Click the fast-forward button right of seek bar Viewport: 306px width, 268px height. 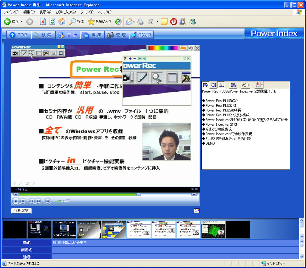click(194, 195)
